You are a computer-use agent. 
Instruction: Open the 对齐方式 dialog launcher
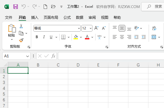[162, 47]
